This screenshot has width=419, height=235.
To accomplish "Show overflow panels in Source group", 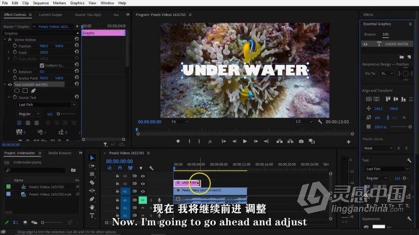I will (128, 14).
